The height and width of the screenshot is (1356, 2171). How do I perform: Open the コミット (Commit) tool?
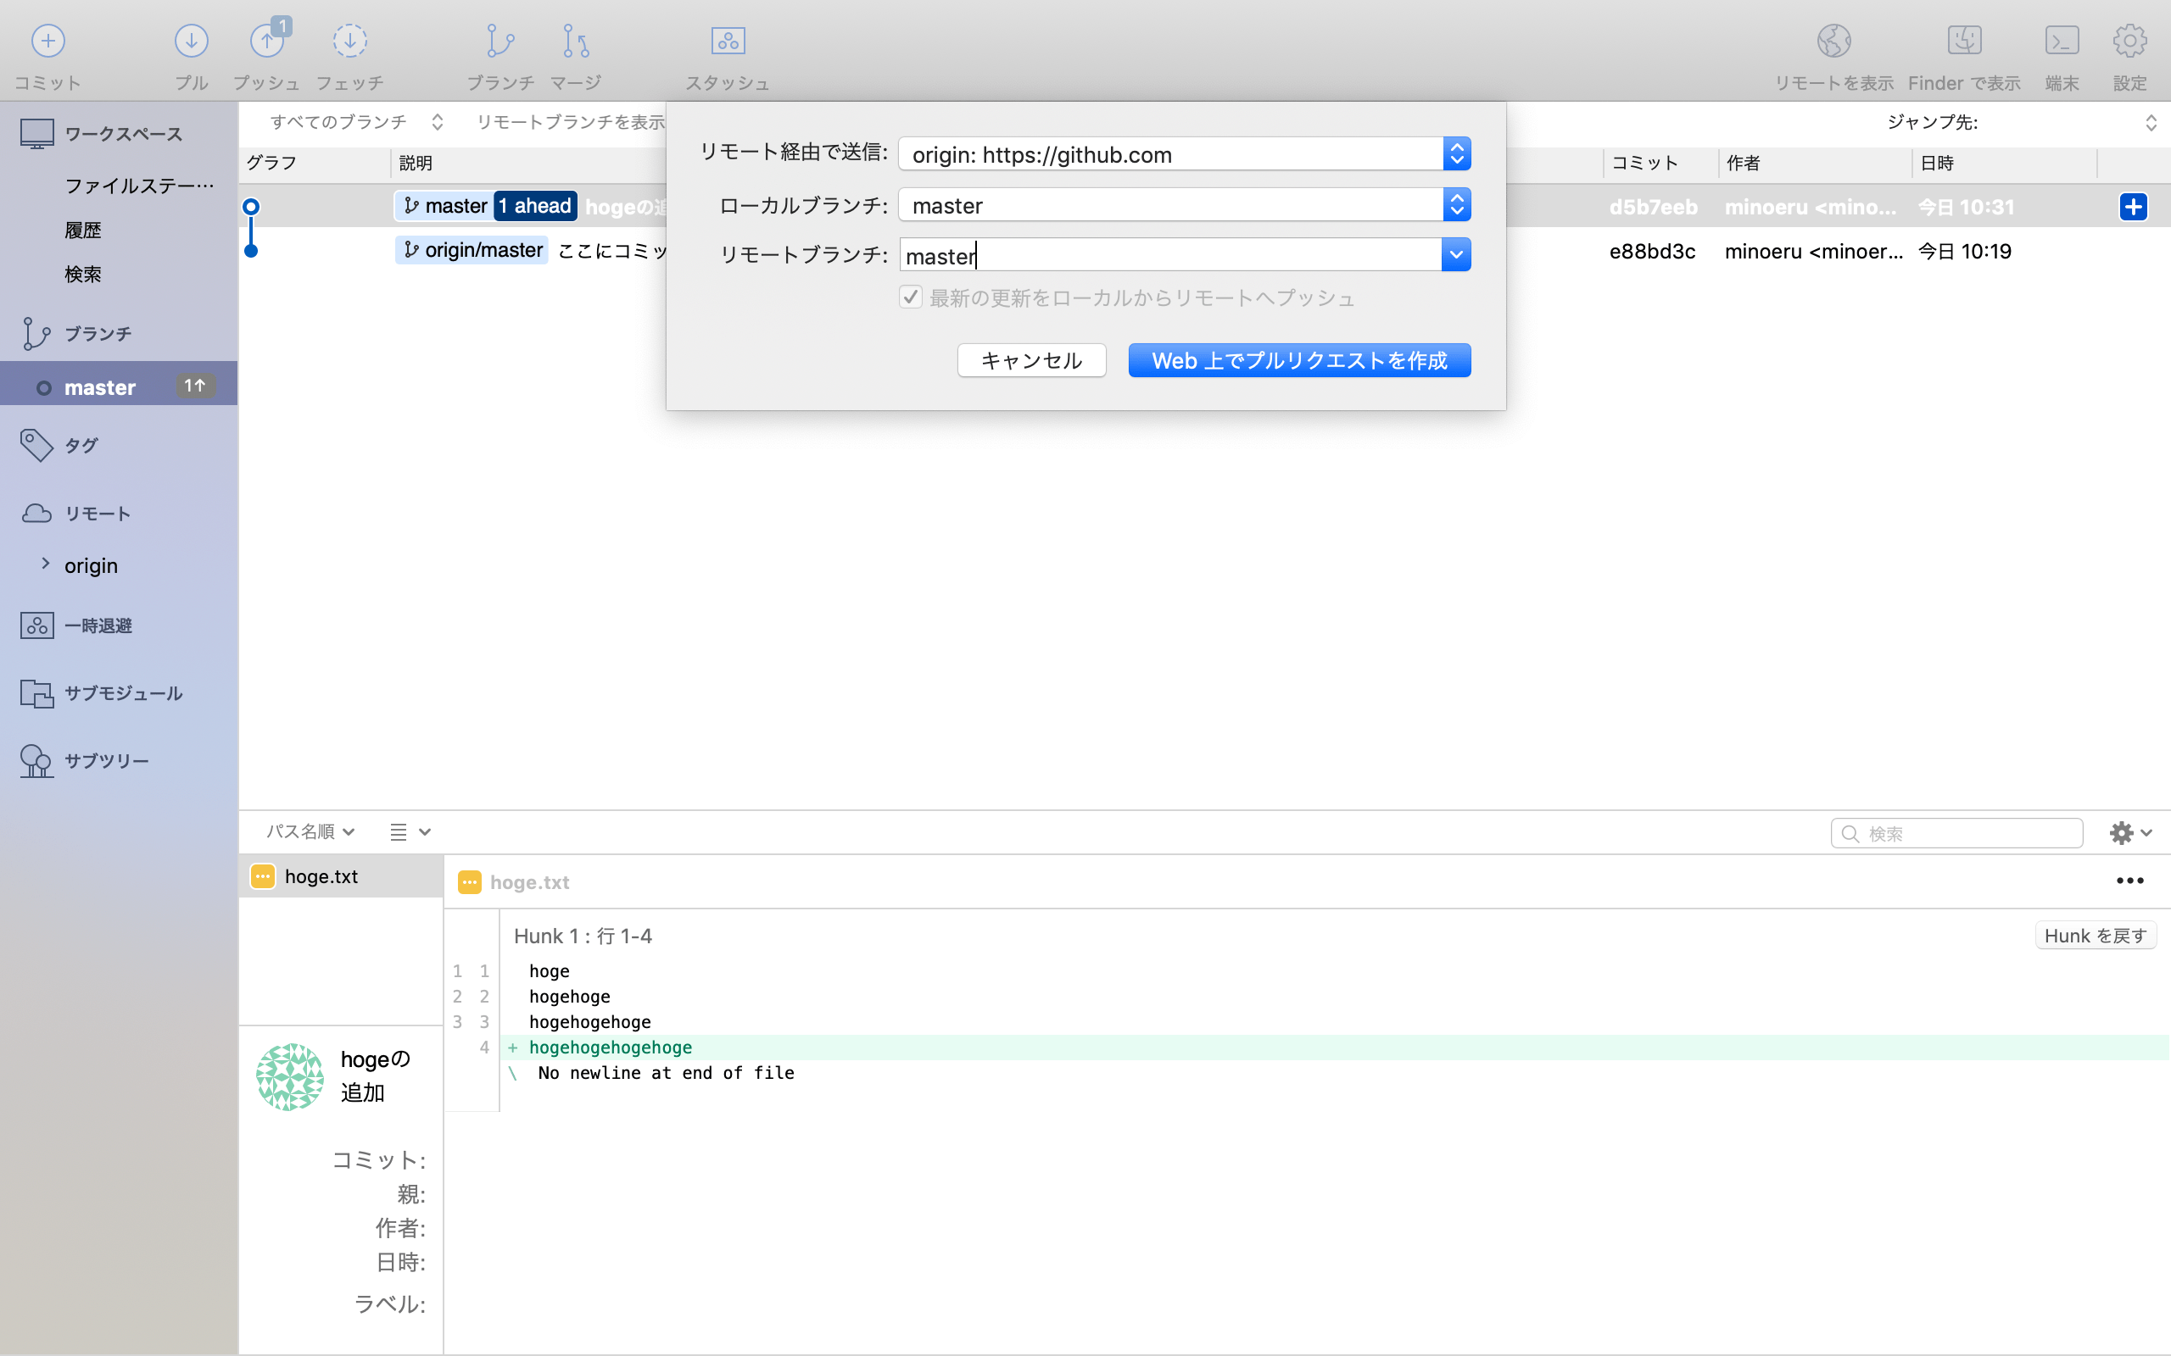click(x=47, y=42)
